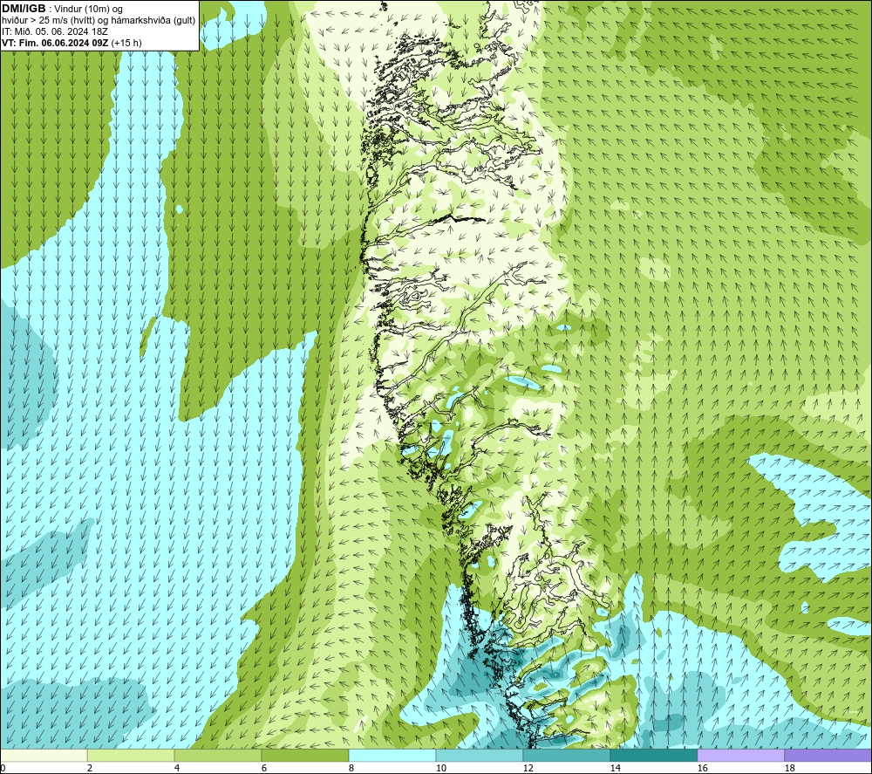
Task: Click the purple swatch above 18 m/s
Action: (x=828, y=755)
